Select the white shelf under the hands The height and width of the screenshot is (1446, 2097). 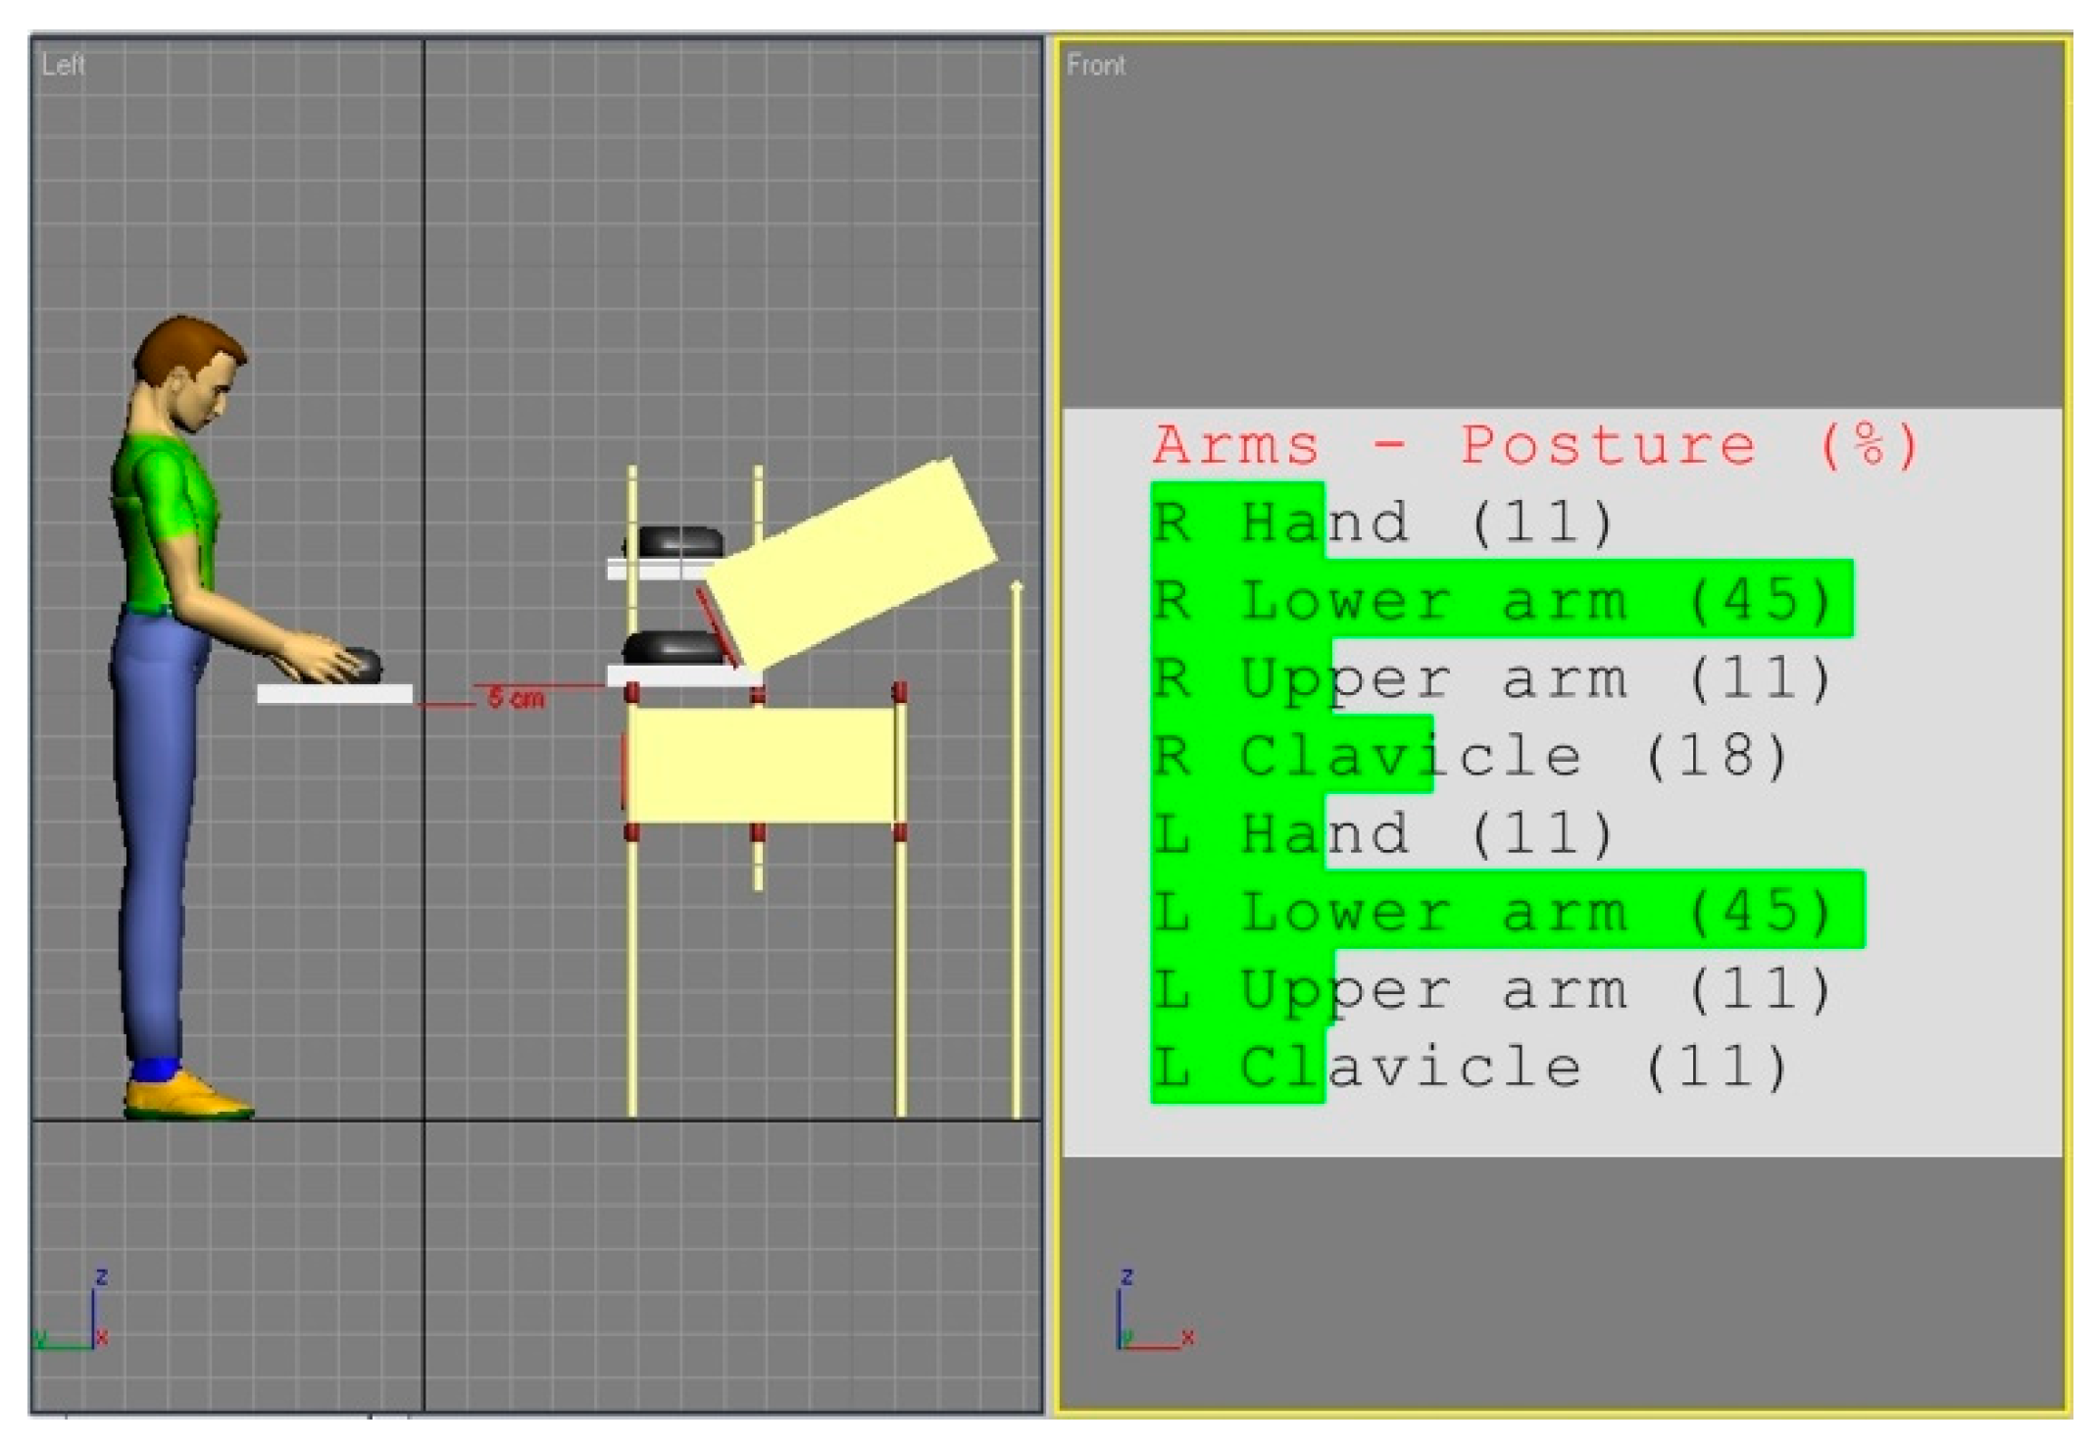tap(334, 694)
